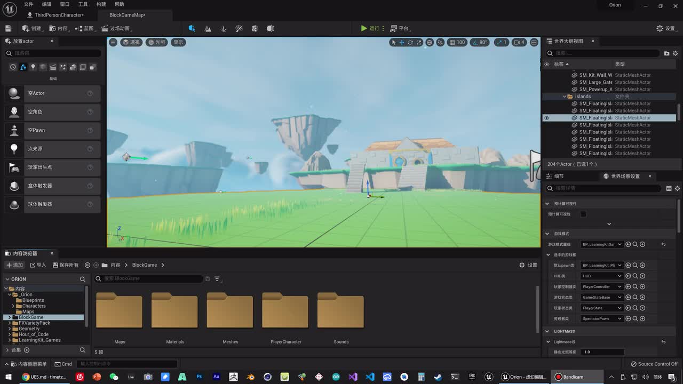Switch to foliage mode icon
The height and width of the screenshot is (384, 683).
(x=224, y=28)
